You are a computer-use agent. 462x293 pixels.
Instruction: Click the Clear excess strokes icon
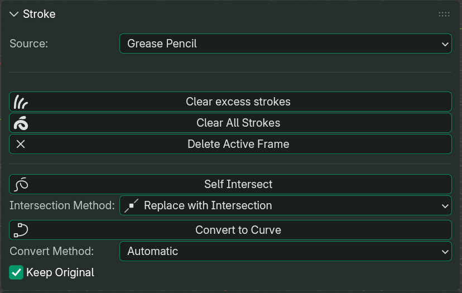21,102
